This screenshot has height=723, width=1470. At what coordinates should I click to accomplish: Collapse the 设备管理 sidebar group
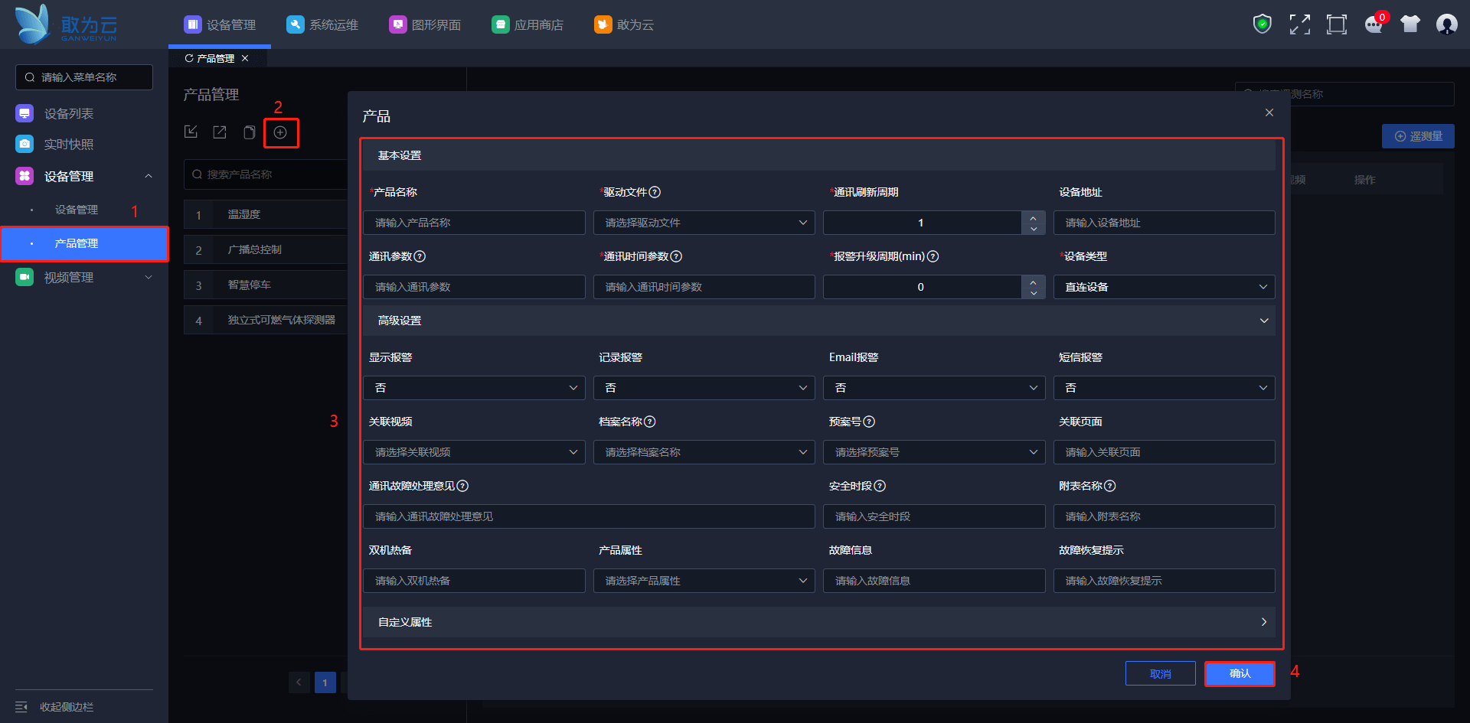(x=149, y=176)
